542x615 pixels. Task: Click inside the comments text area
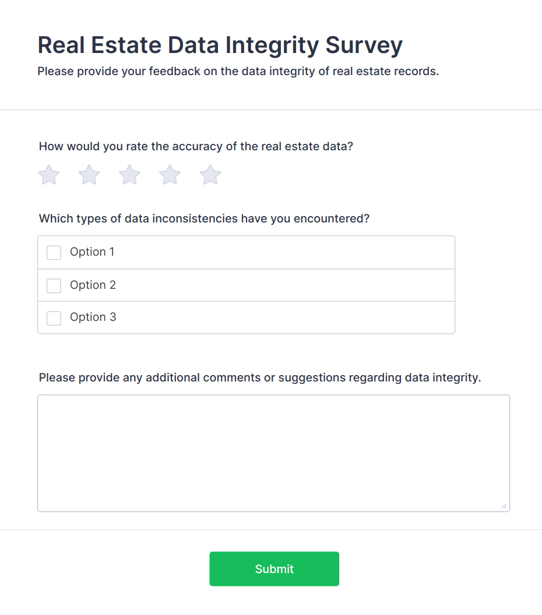point(273,453)
